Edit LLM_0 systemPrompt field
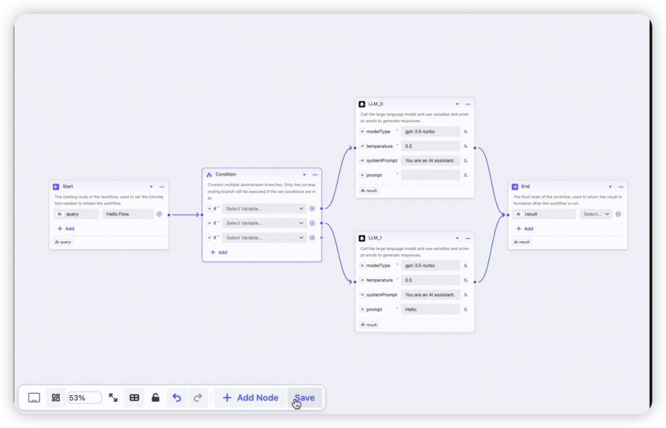Viewport: 666px width, 428px height. [431, 161]
